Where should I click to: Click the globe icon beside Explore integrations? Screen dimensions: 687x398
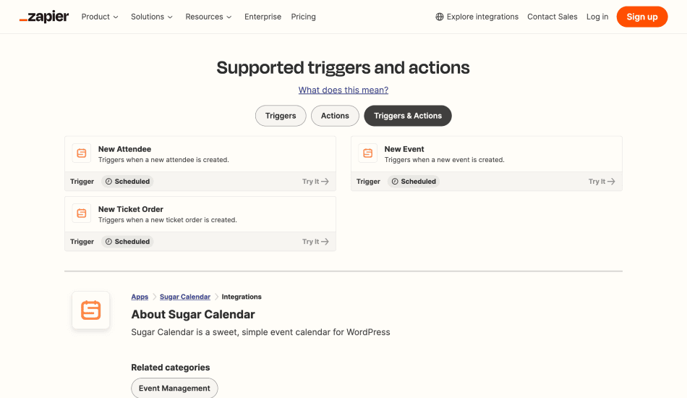click(x=440, y=17)
